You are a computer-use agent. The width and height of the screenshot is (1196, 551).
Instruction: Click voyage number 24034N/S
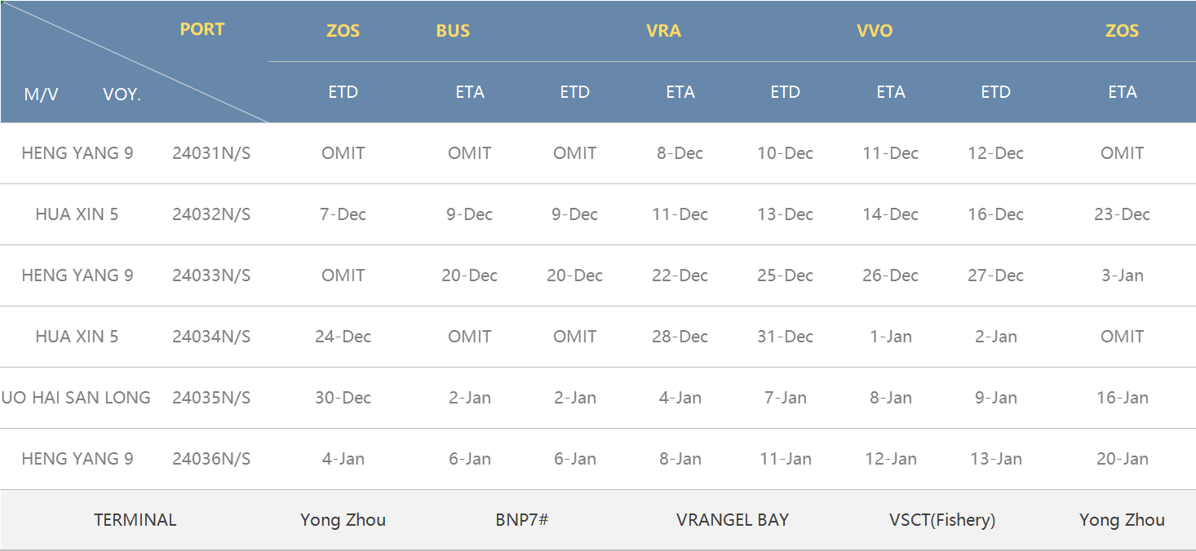(x=211, y=337)
